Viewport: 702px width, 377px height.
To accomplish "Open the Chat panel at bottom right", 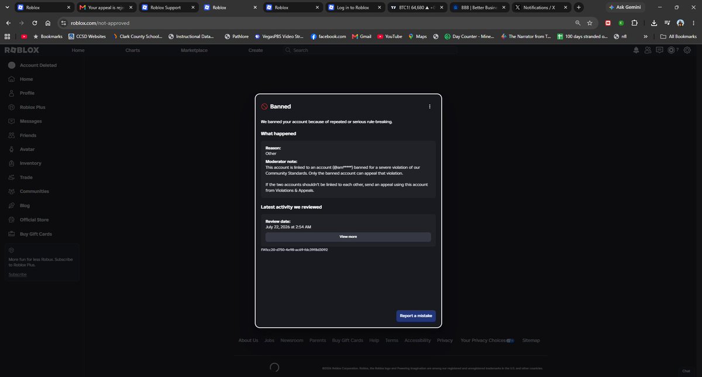I will pyautogui.click(x=686, y=371).
